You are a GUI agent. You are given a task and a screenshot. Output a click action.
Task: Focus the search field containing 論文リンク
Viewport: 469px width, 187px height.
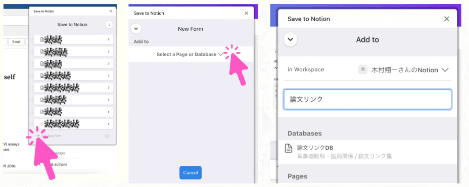(x=367, y=100)
